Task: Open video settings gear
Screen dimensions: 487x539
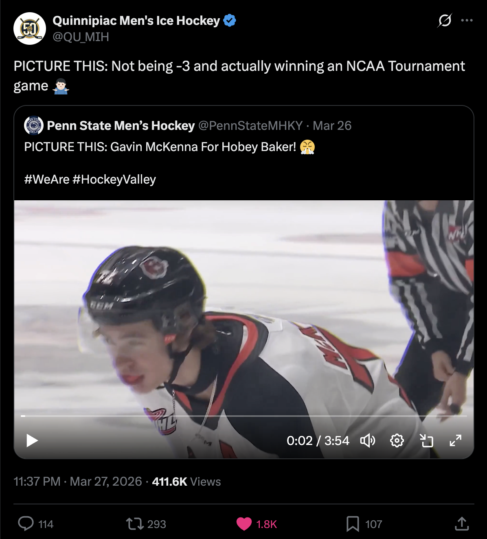Action: click(x=397, y=440)
